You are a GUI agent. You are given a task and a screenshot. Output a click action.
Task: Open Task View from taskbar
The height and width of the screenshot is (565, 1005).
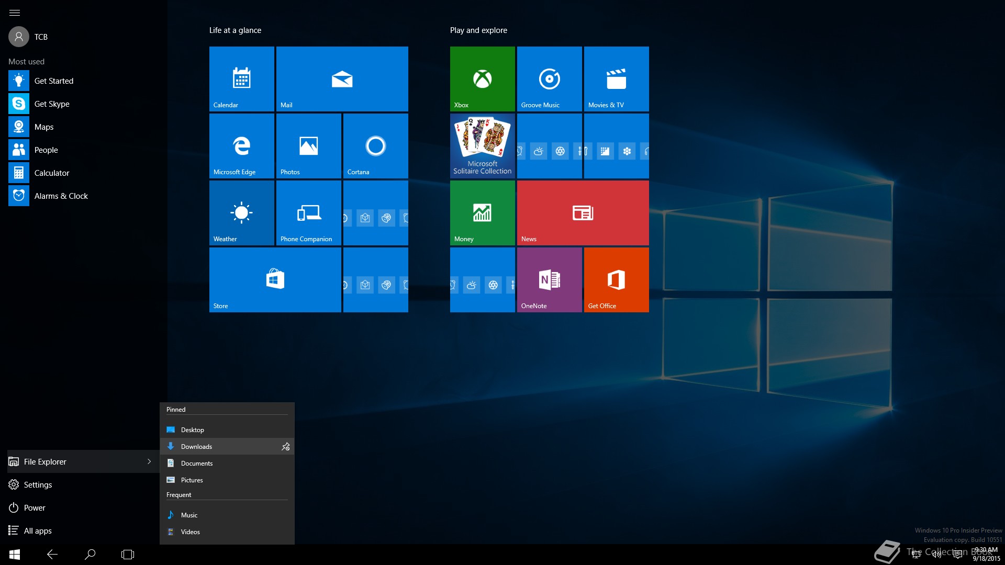coord(128,555)
